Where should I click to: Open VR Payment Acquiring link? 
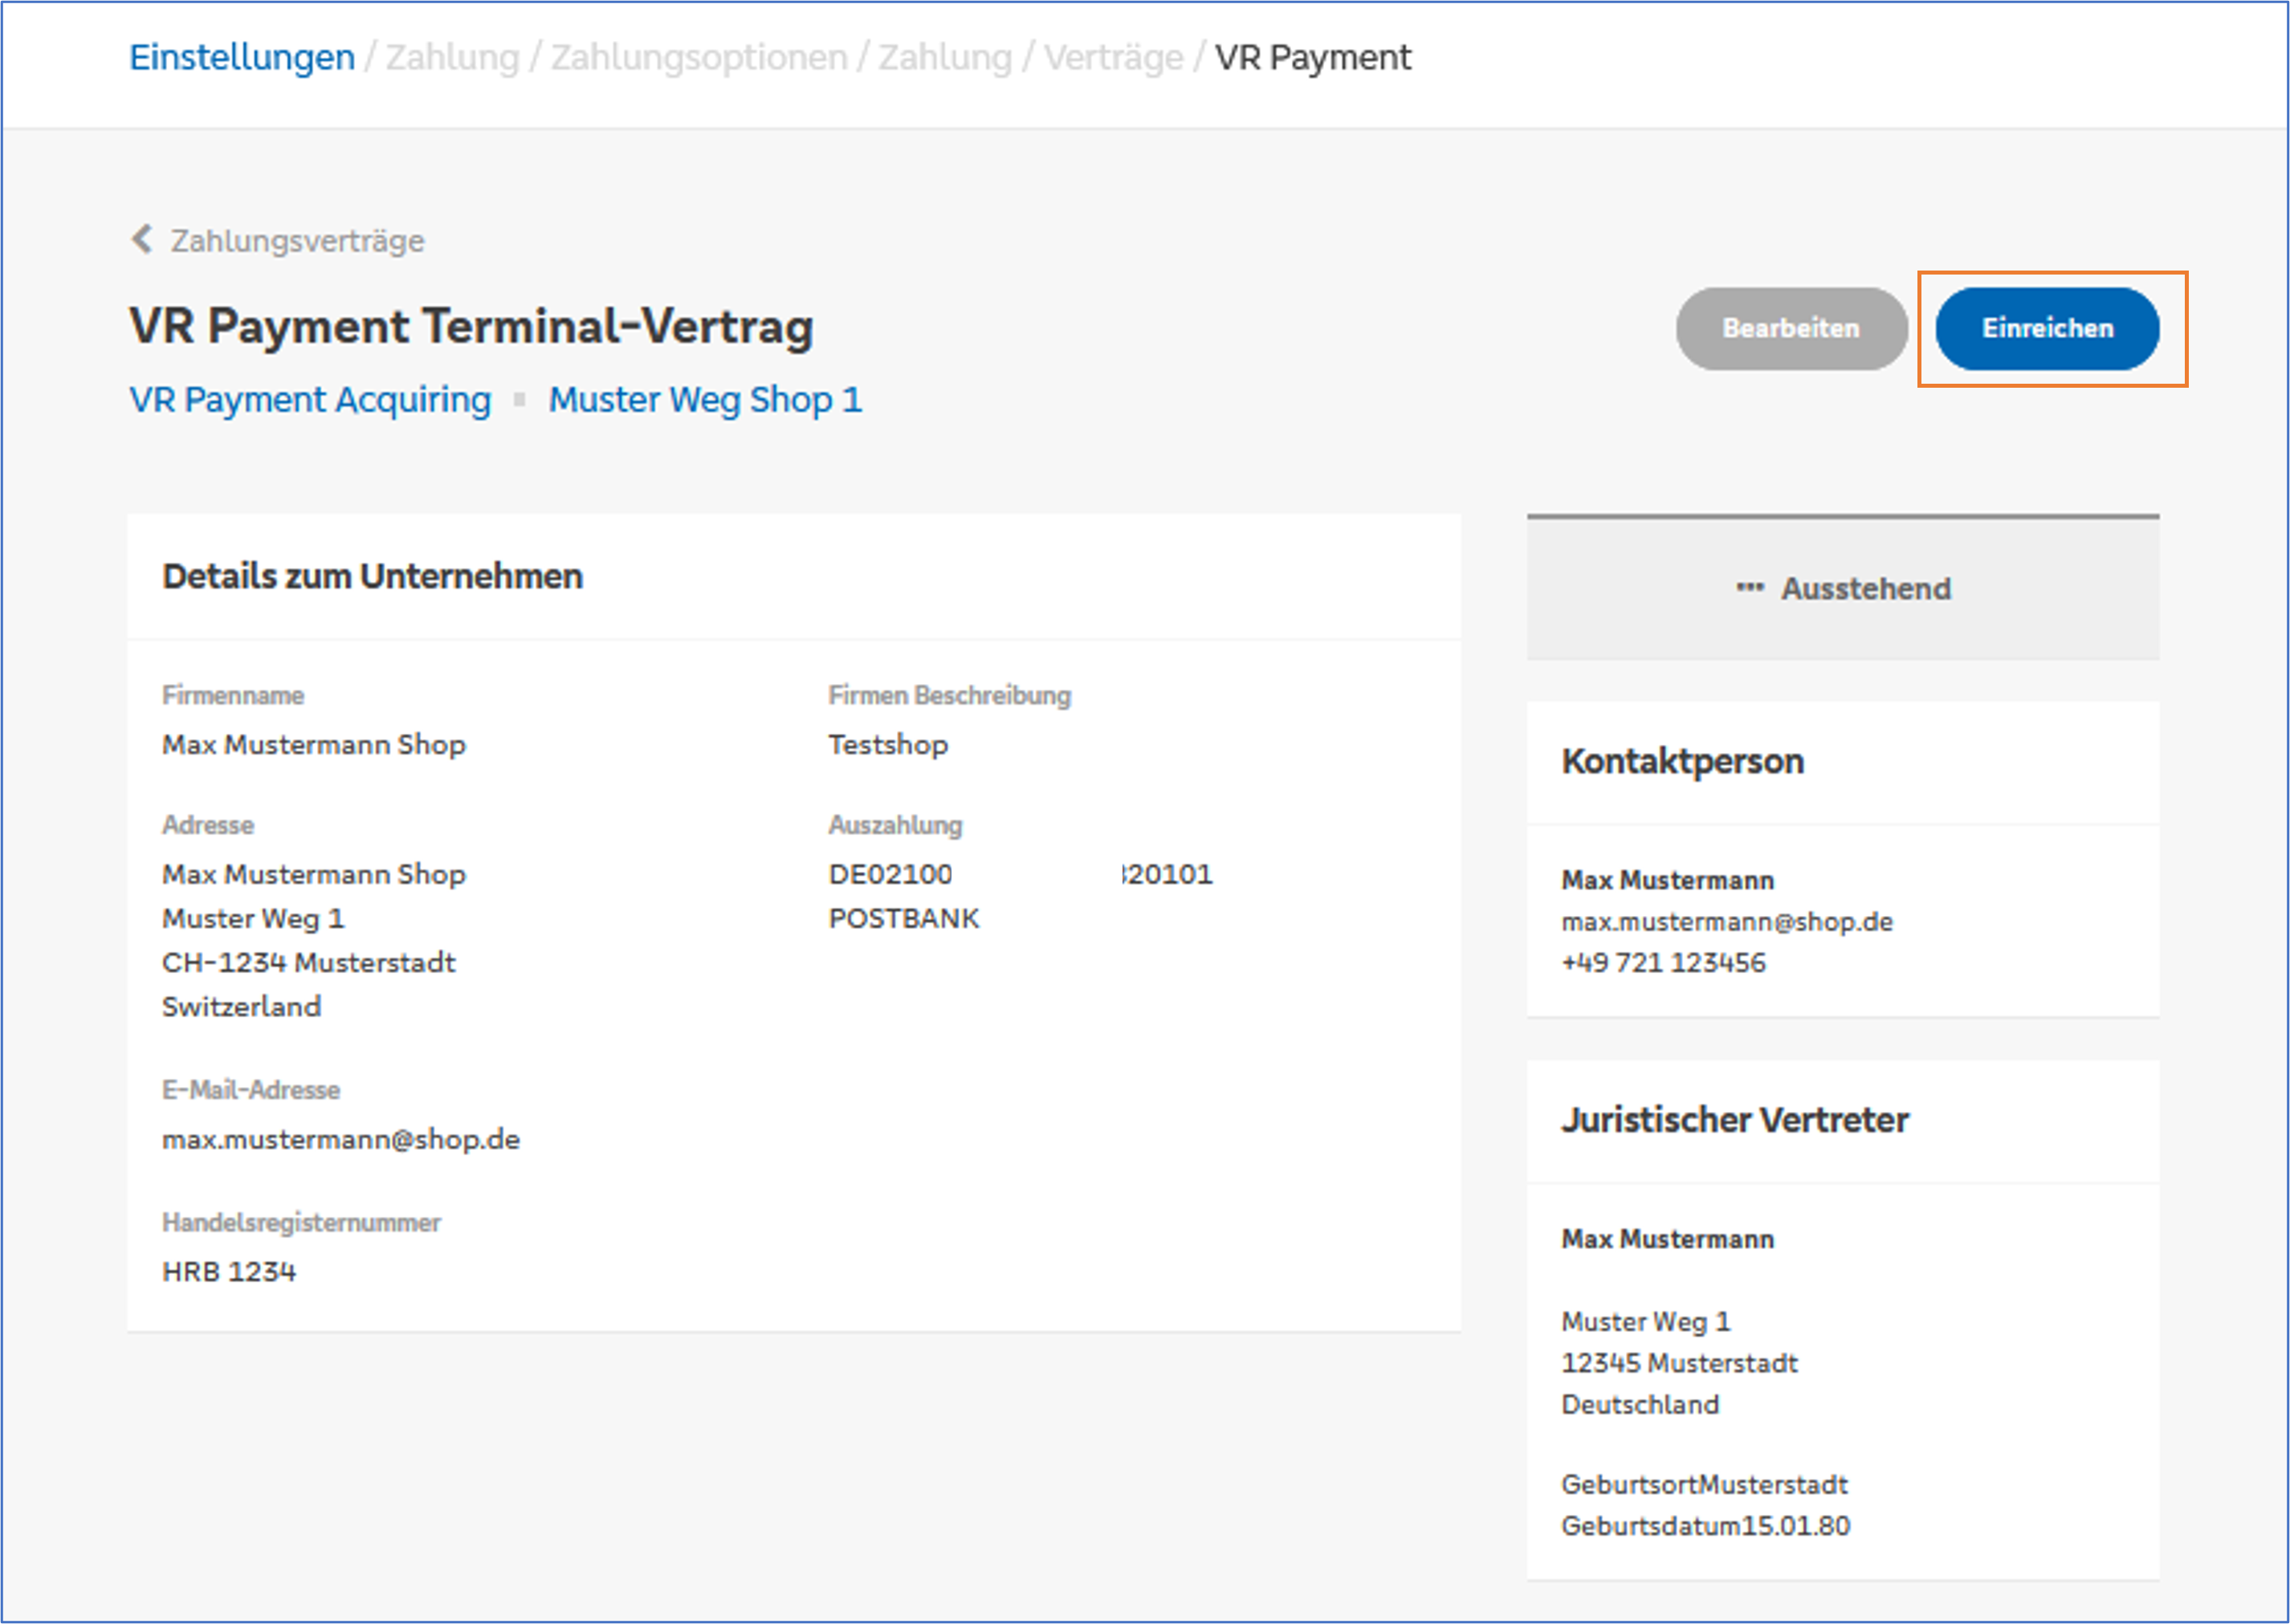point(310,400)
